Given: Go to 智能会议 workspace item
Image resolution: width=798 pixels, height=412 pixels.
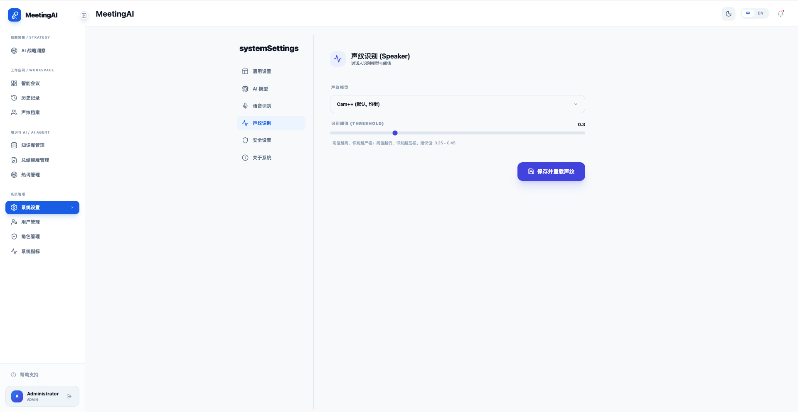Looking at the screenshot, I should click(x=30, y=83).
